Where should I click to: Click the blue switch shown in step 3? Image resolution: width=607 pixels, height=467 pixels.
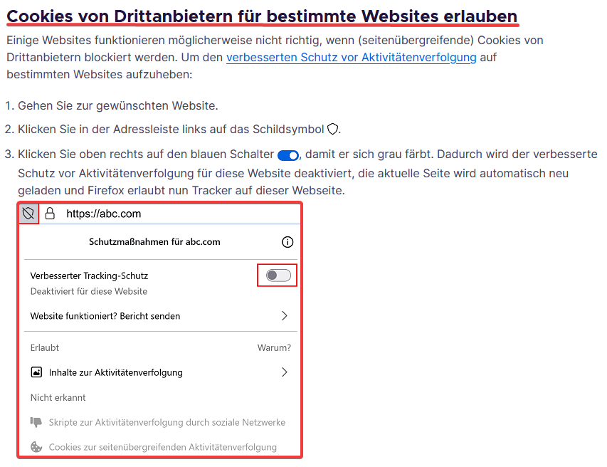288,155
